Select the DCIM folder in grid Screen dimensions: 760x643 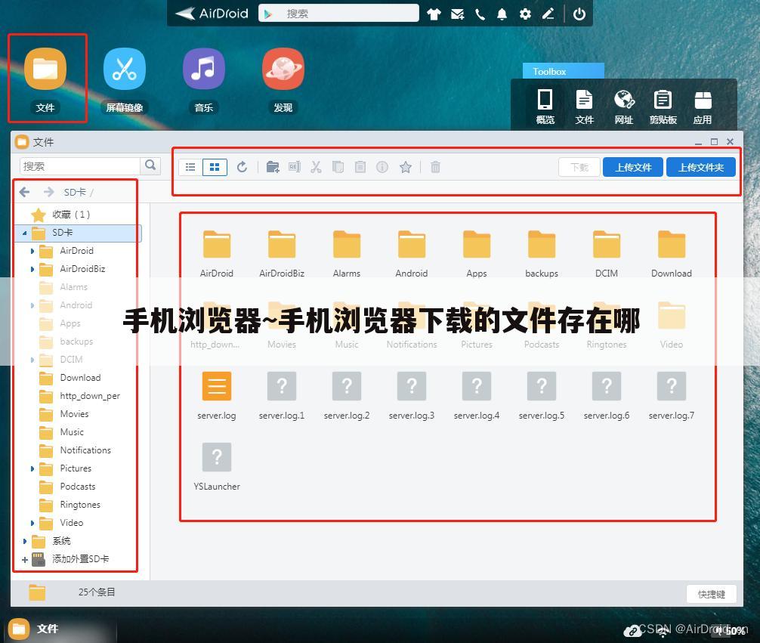point(607,252)
